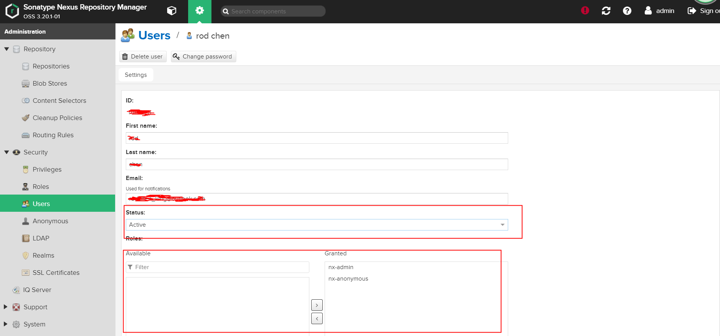Open Routing Rules in the sidebar
This screenshot has height=336, width=720.
(57, 135)
